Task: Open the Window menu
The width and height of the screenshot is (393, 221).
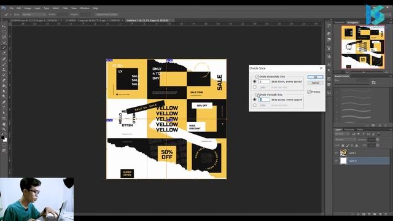Action: point(85,8)
